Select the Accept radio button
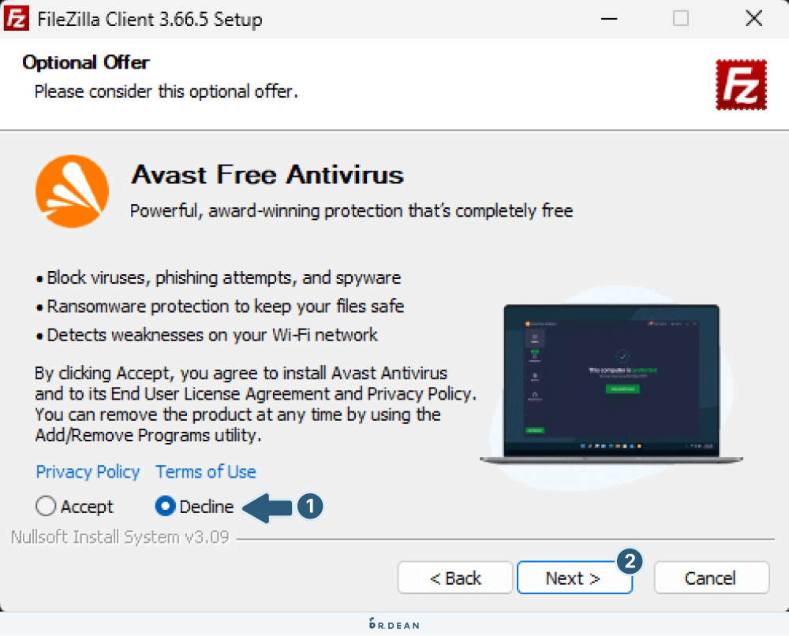 [45, 506]
